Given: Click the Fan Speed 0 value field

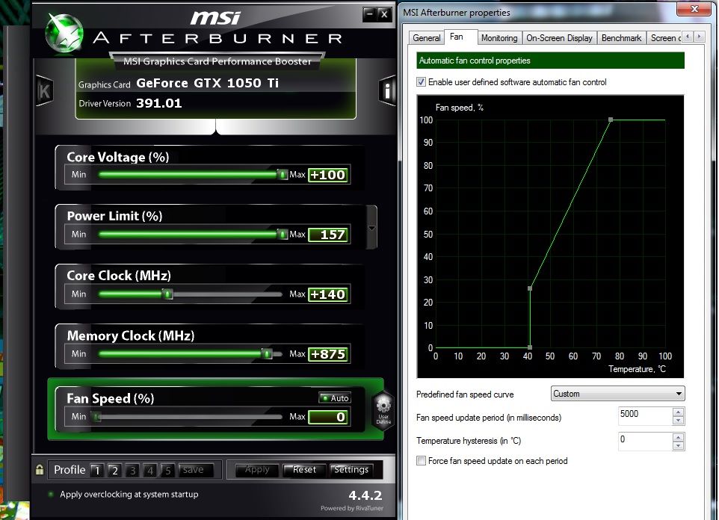Looking at the screenshot, I should [328, 417].
